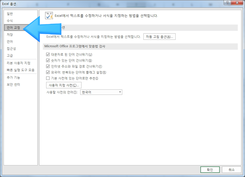This screenshot has height=177, width=245.
Task: Toggle 숫자가 있는 단어 건너뛰기 checkbox
Action: click(48, 60)
